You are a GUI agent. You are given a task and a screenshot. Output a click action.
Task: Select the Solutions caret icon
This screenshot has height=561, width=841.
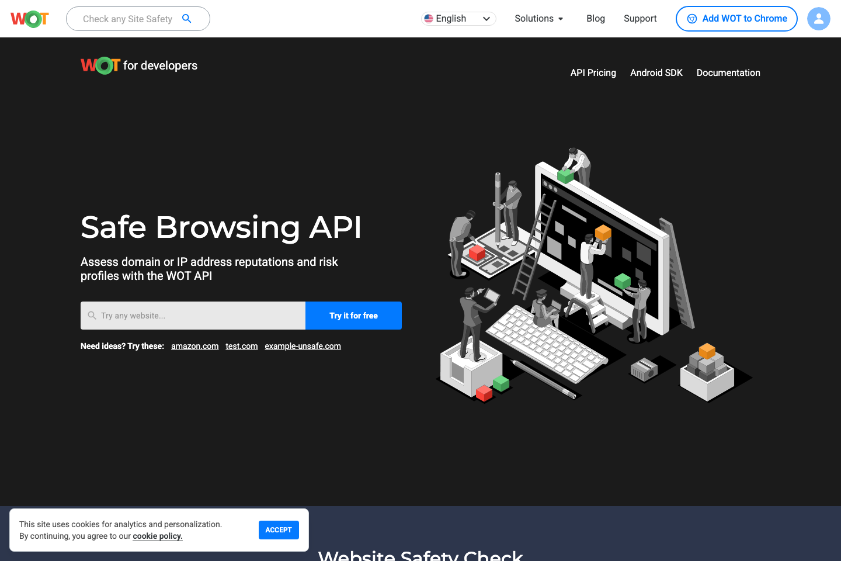click(561, 19)
